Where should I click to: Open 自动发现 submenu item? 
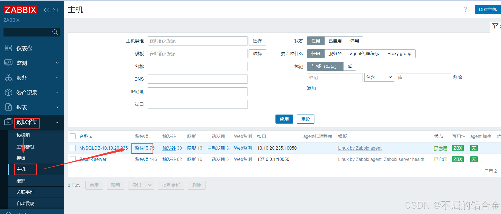click(x=25, y=204)
